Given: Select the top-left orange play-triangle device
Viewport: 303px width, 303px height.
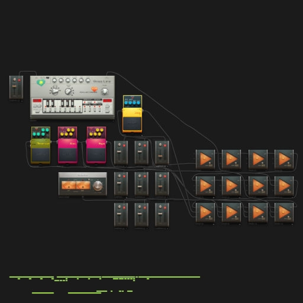Looking at the screenshot, I should pos(205,160).
